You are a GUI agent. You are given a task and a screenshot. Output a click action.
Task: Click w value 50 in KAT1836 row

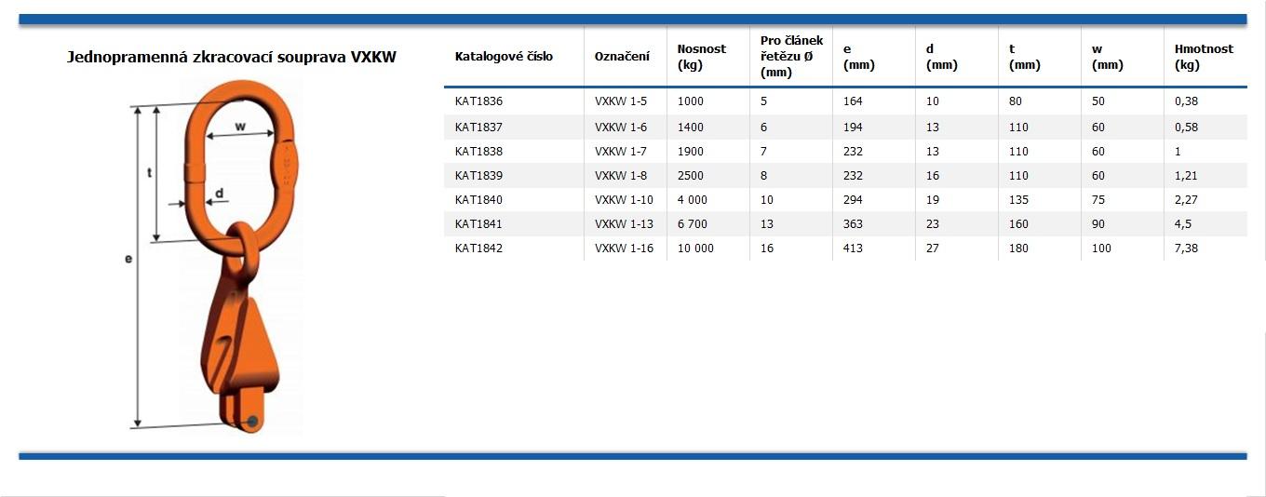(x=1098, y=101)
